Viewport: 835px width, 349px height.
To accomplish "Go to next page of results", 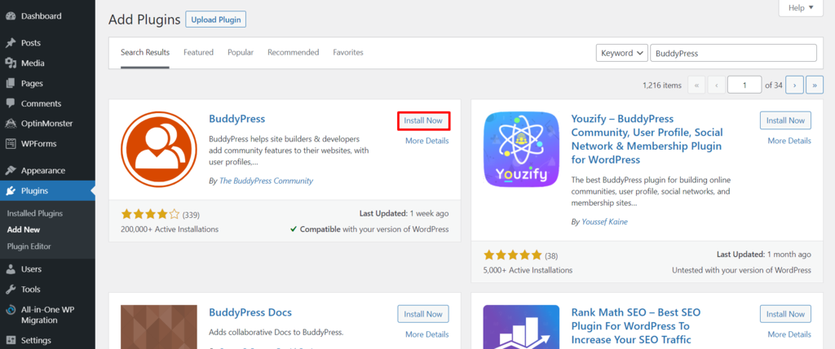I will 793,85.
